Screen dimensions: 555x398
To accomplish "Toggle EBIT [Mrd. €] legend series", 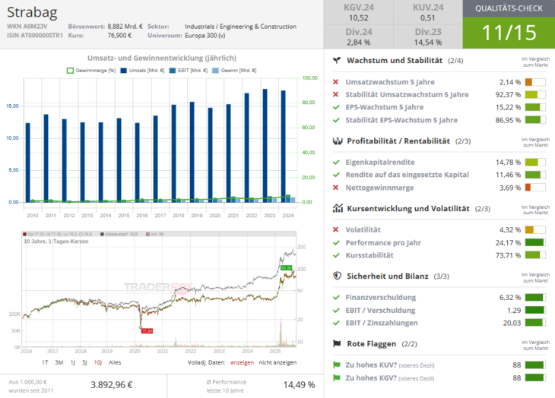I will (189, 71).
